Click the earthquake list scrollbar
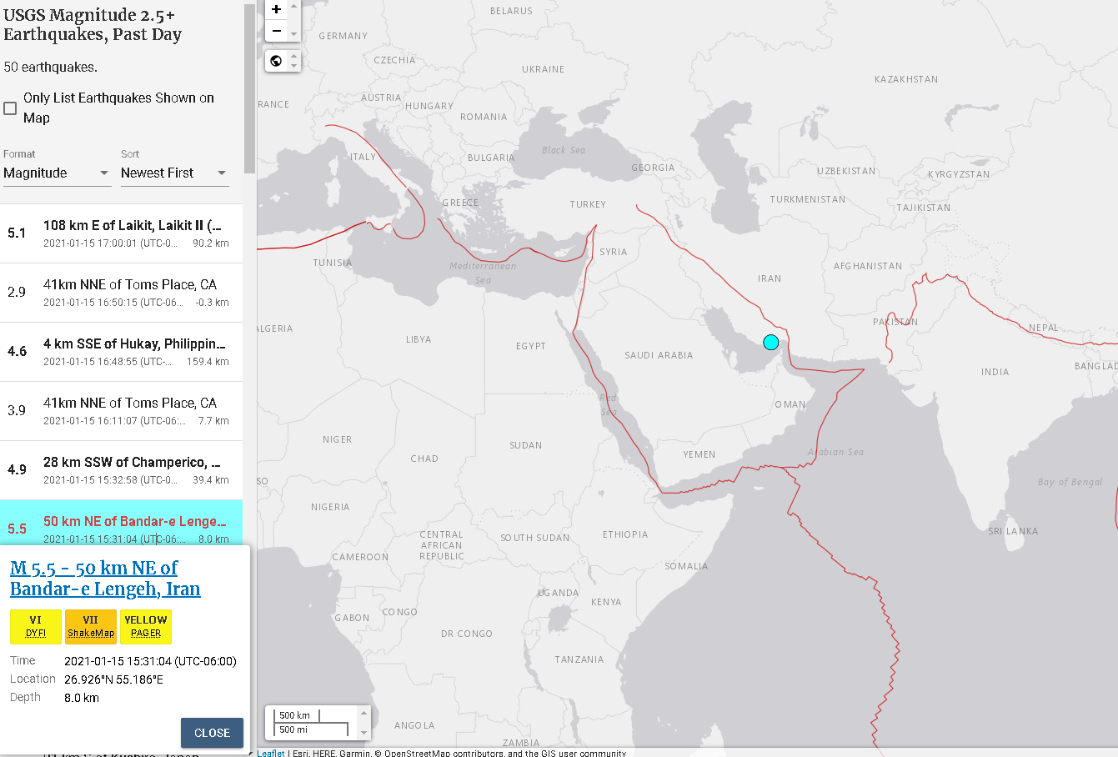The width and height of the screenshot is (1118, 757). click(249, 88)
